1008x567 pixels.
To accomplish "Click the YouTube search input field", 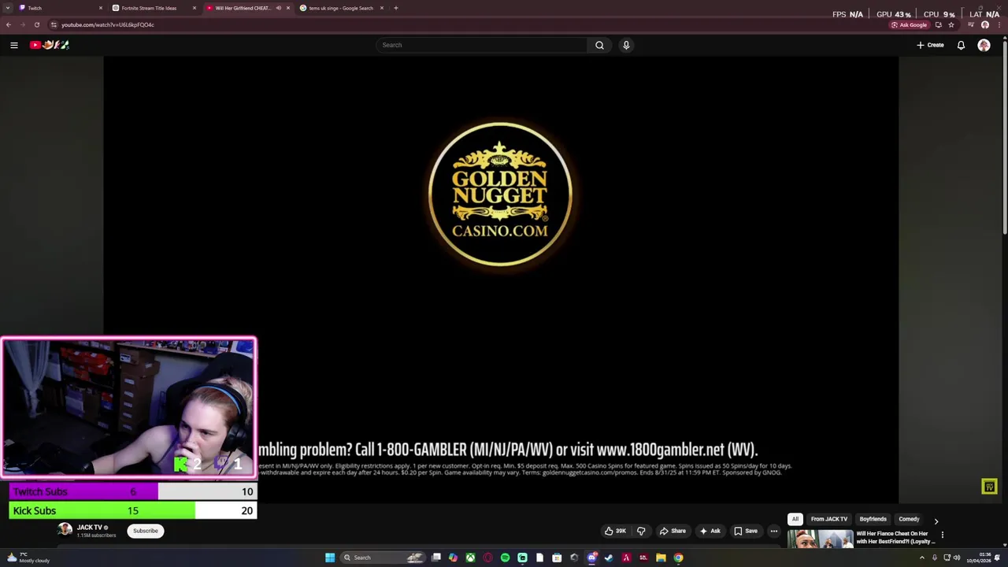I will [x=481, y=45].
